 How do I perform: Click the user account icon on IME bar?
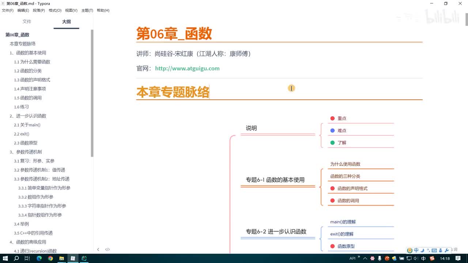tap(441, 250)
